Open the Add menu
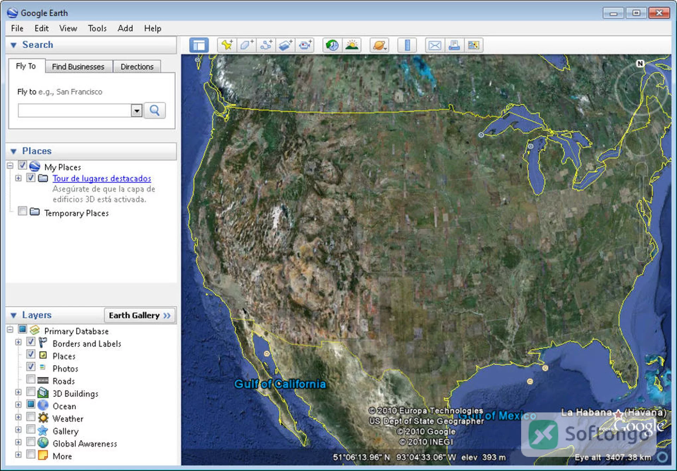This screenshot has height=471, width=677. point(125,28)
